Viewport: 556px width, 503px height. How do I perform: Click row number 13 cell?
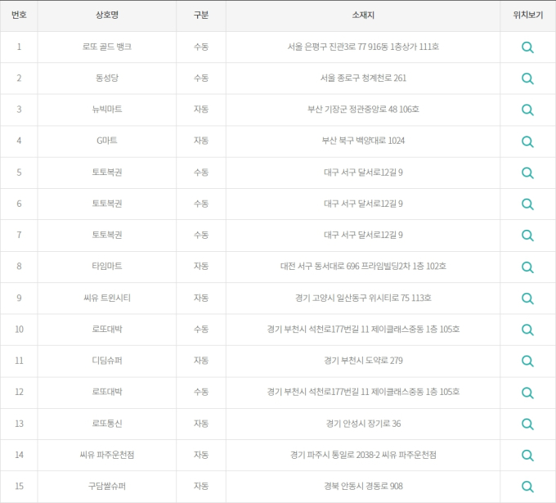pyautogui.click(x=19, y=423)
